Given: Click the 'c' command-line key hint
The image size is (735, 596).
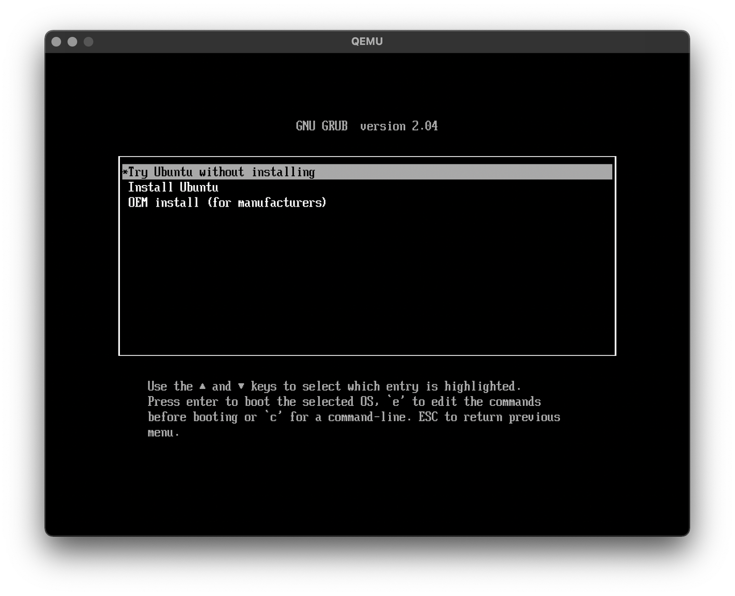Looking at the screenshot, I should (273, 417).
